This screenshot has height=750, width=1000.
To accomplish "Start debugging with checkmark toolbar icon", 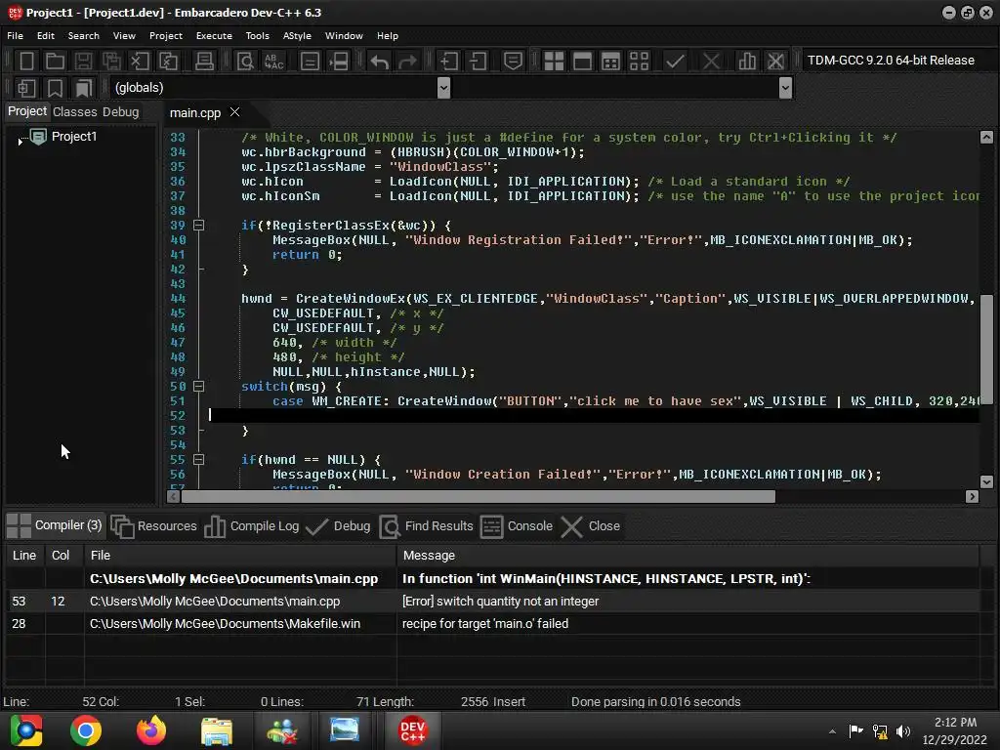I will pos(675,62).
